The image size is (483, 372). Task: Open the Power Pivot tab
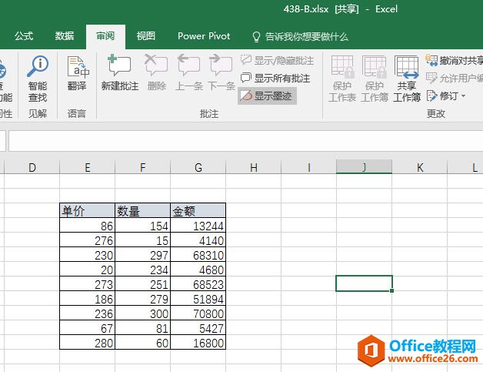point(202,36)
